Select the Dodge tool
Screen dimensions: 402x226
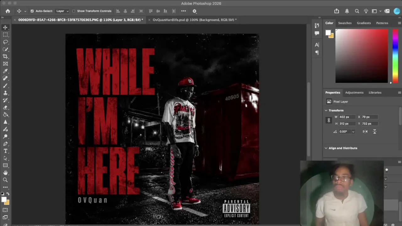coord(5,137)
